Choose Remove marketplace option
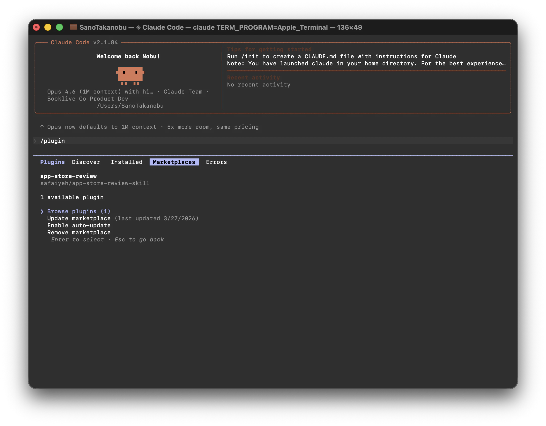Image resolution: width=546 pixels, height=426 pixels. [79, 232]
